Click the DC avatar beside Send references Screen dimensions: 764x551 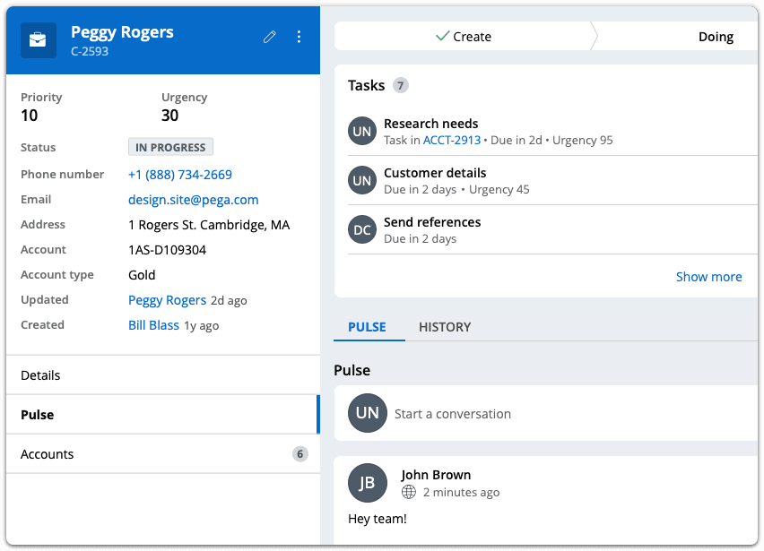[362, 229]
